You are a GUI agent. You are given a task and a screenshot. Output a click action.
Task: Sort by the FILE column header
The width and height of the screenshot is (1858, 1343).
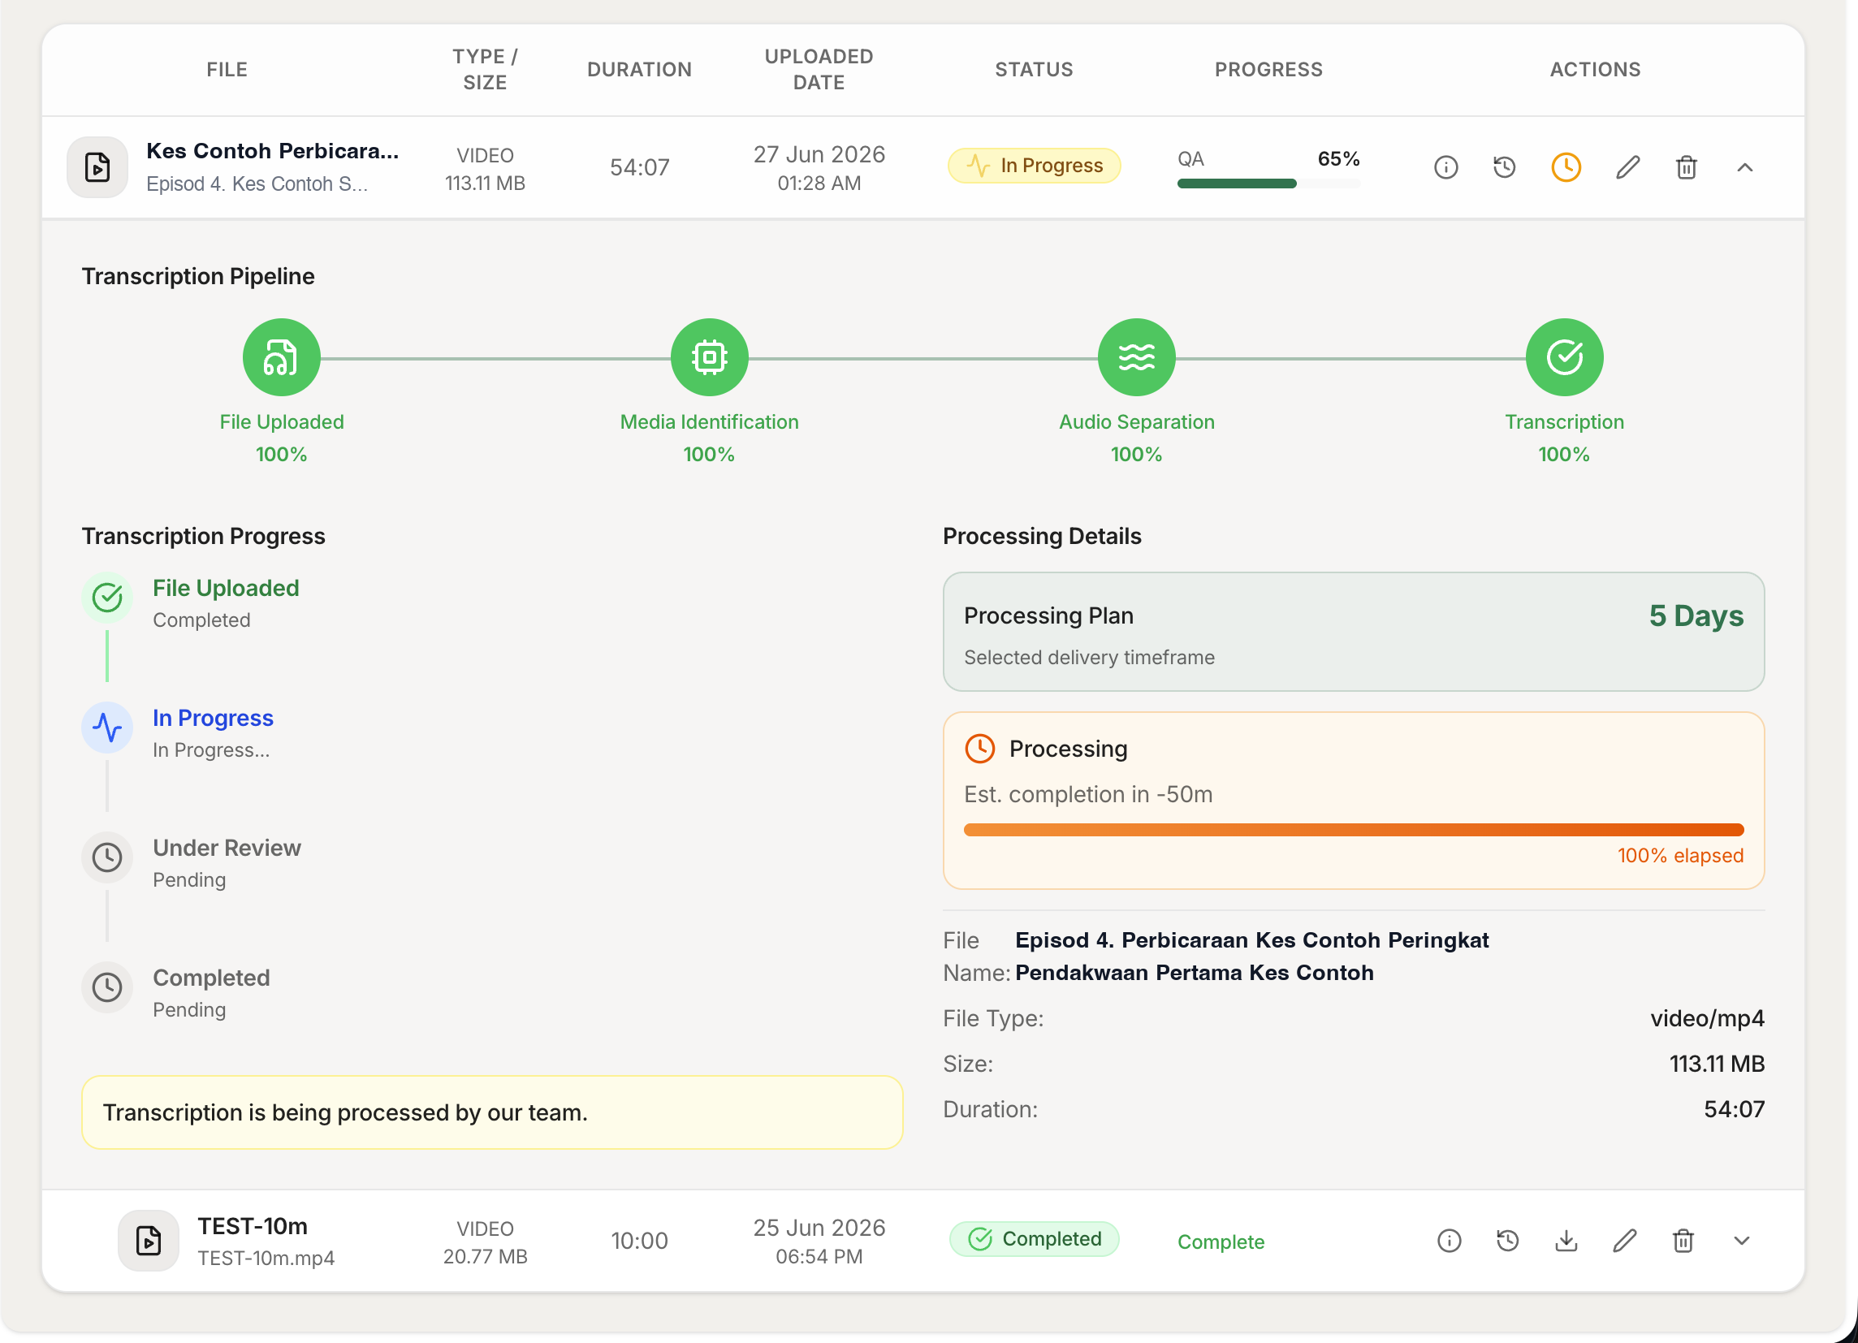[x=227, y=70]
